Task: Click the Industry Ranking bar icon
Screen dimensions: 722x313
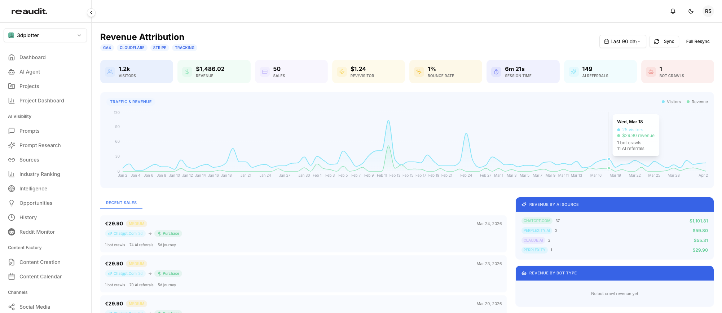Action: (12, 174)
